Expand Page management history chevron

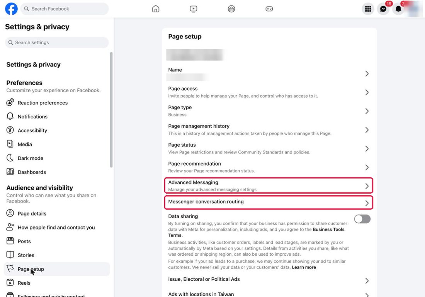click(367, 130)
